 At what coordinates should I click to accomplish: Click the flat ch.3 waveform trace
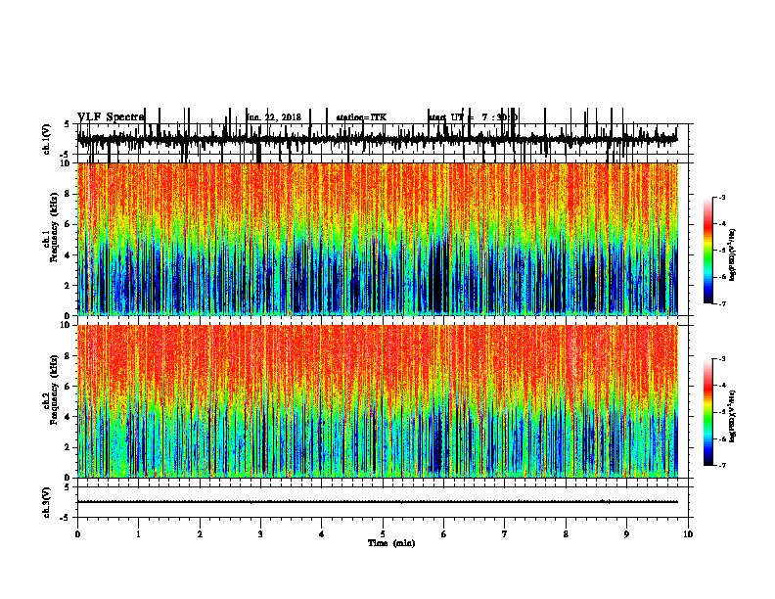click(x=378, y=502)
